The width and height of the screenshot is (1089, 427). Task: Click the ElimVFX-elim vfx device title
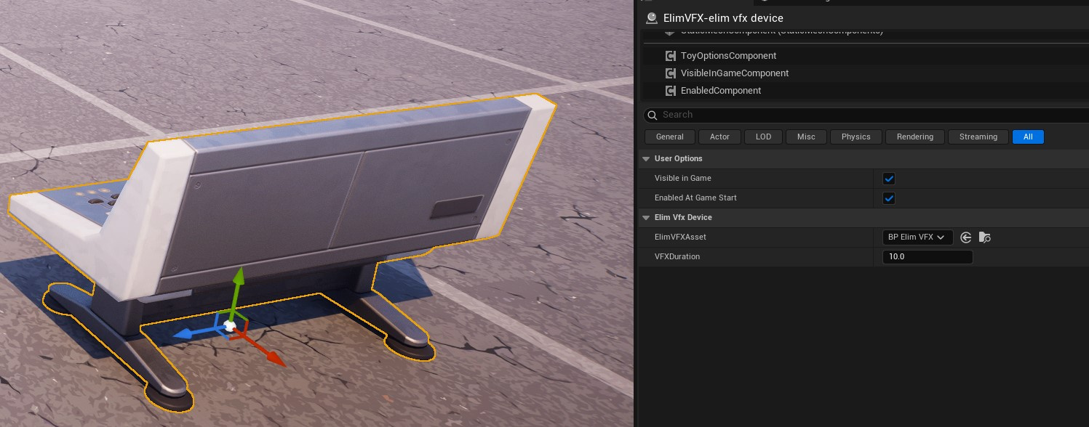(723, 18)
